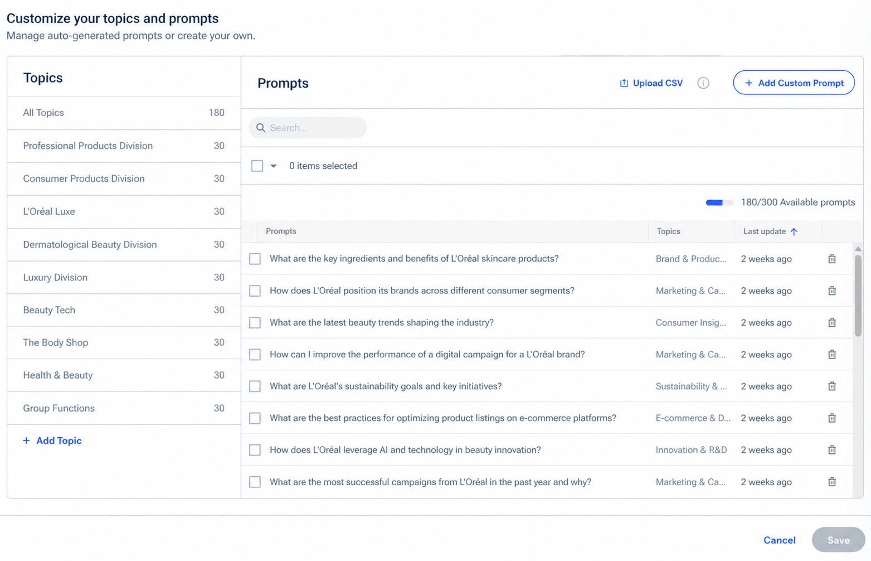Open the bulk selection dropdown arrow
Viewport: 871px width, 561px height.
pos(274,166)
